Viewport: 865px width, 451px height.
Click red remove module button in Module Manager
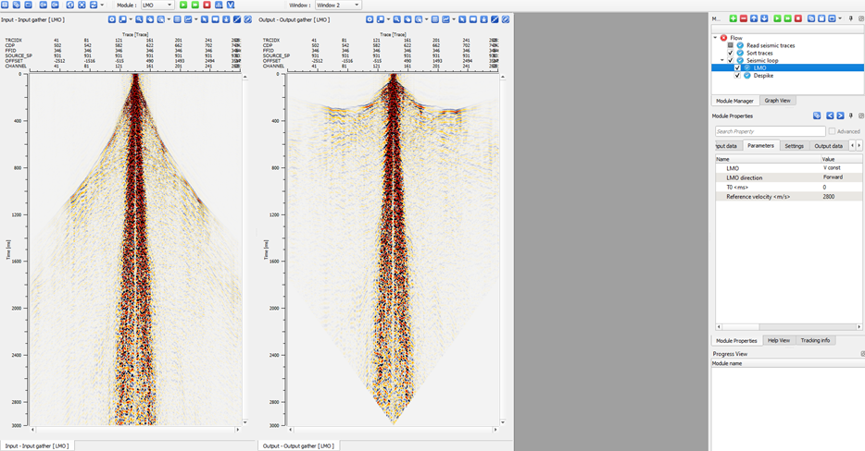(x=744, y=18)
